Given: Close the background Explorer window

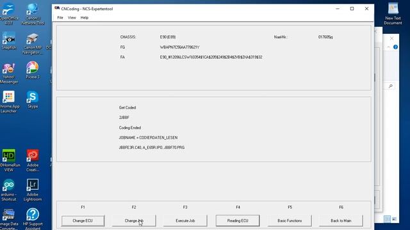Looking at the screenshot, I should 391,38.
